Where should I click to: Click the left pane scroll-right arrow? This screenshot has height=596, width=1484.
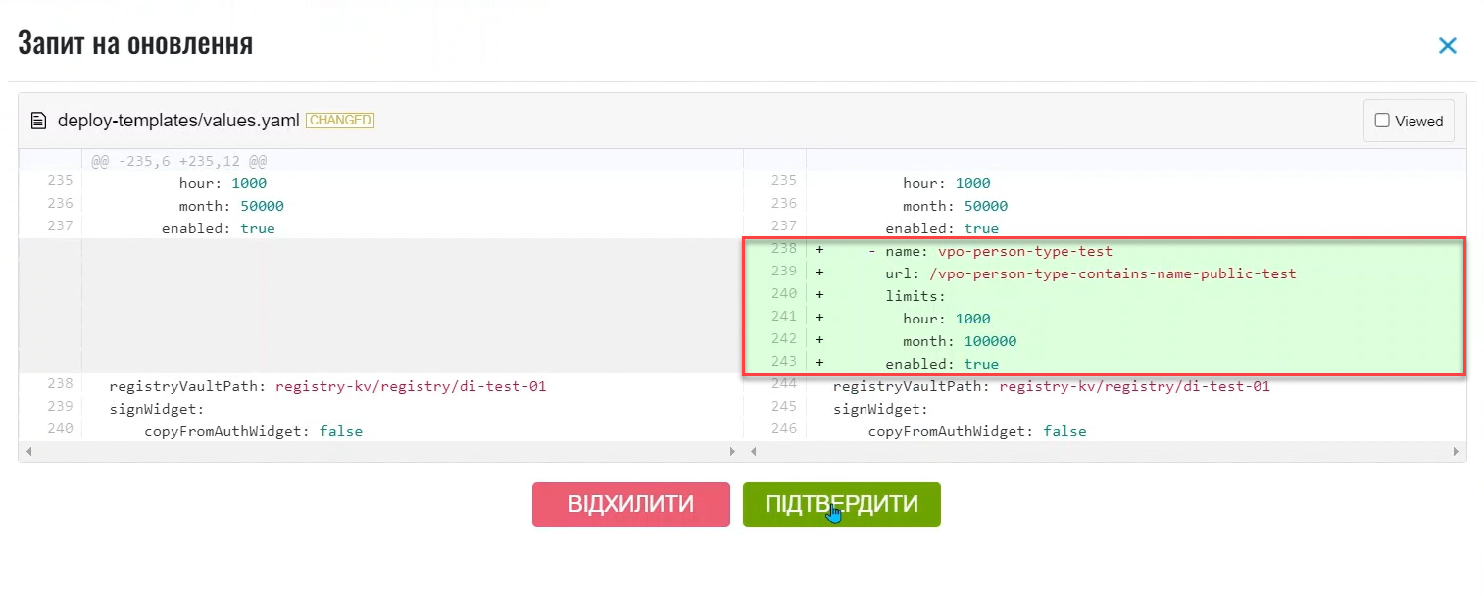(732, 452)
